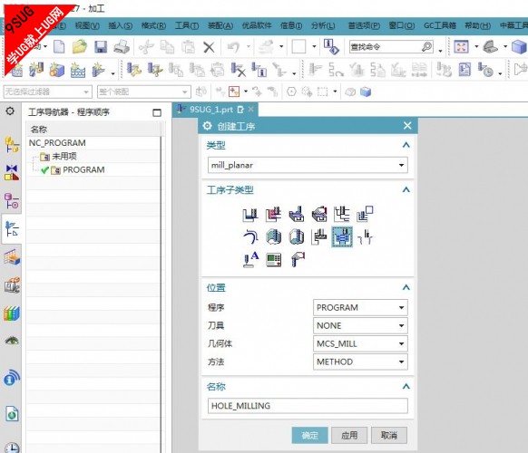Open the 视图(V) menu
The height and width of the screenshot is (453, 528).
click(87, 25)
